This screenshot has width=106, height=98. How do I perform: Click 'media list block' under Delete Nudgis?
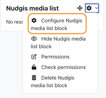(49, 85)
